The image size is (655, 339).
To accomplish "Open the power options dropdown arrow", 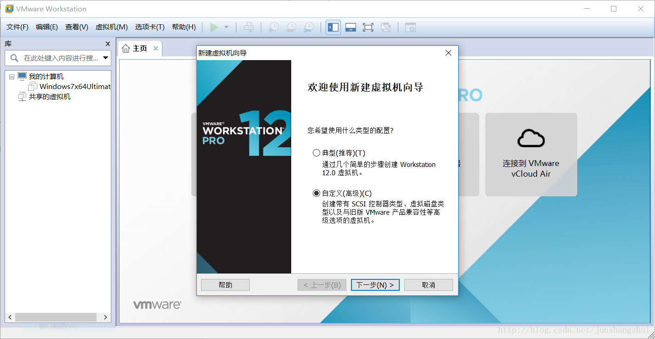I will point(226,28).
